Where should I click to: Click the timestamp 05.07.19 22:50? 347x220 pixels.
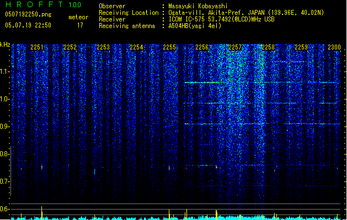click(x=28, y=25)
